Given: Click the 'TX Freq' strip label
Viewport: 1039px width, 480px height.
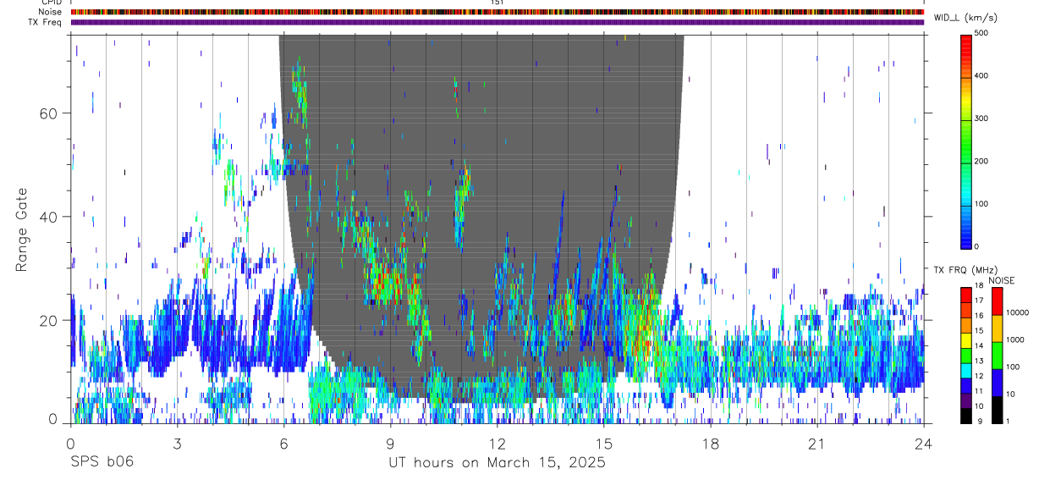Looking at the screenshot, I should [46, 22].
